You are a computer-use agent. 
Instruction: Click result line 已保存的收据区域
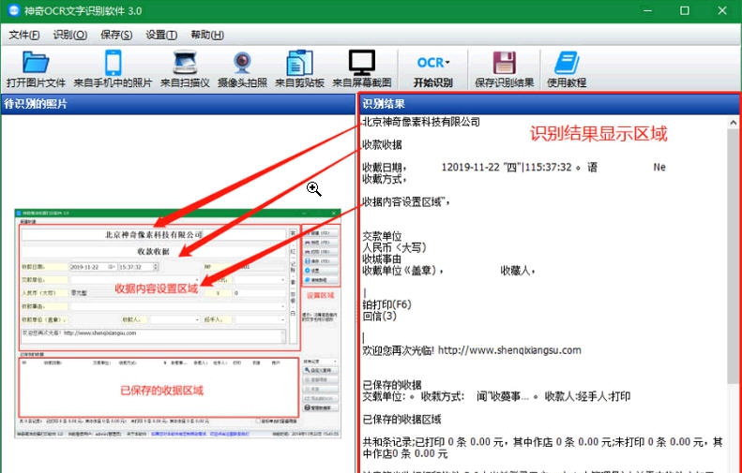pyautogui.click(x=401, y=419)
